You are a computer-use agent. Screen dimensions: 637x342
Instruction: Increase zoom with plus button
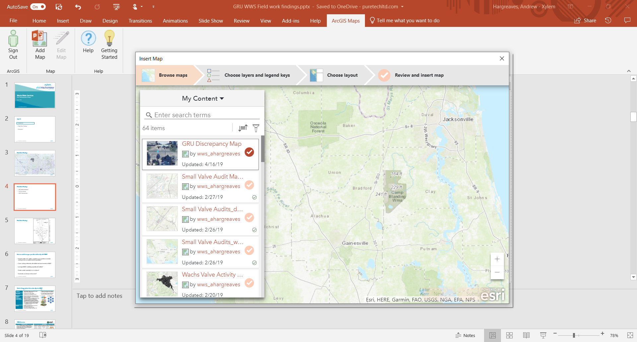pyautogui.click(x=602, y=333)
